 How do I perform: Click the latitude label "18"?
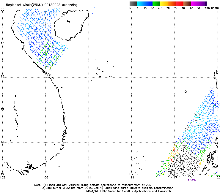pos(3,43)
